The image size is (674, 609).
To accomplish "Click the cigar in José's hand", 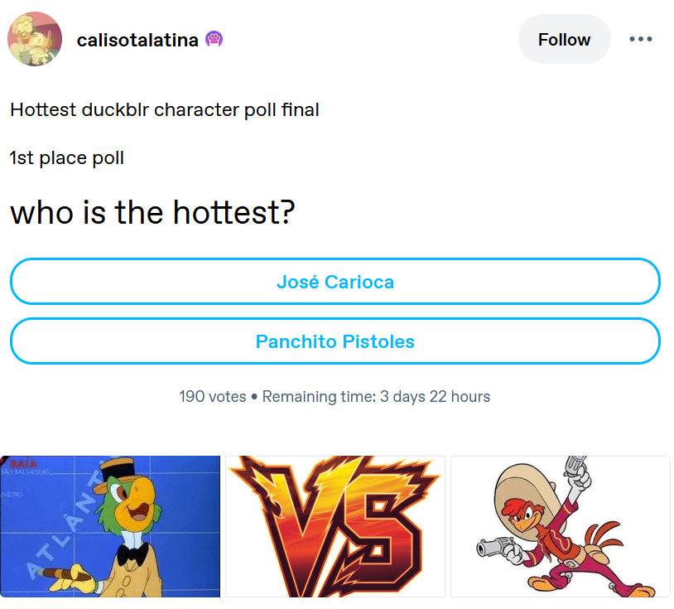I will point(58,573).
